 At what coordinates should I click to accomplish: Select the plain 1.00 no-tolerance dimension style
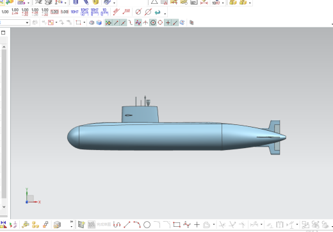[4, 12]
